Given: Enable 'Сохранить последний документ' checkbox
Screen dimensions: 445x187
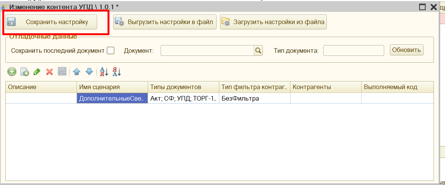Looking at the screenshot, I should click(111, 50).
